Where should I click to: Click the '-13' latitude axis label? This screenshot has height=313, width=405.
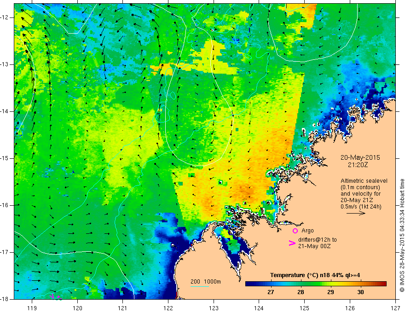[x=5, y=64]
